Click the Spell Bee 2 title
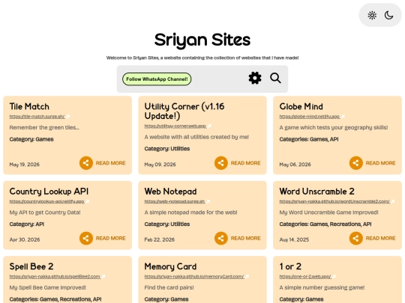The width and height of the screenshot is (405, 303). (31, 266)
